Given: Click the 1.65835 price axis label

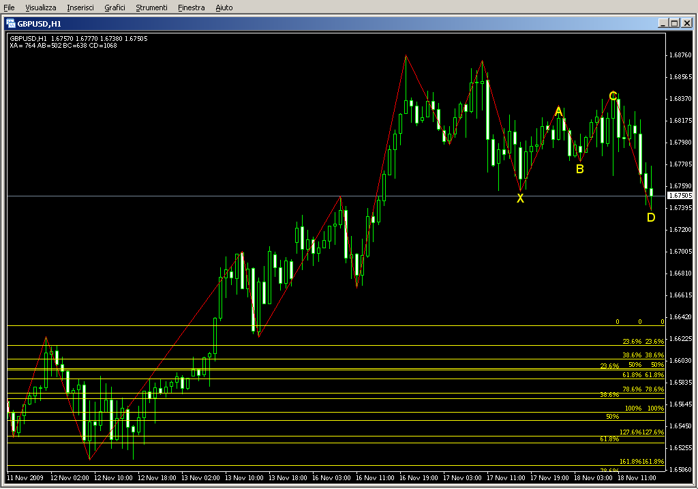Looking at the screenshot, I should [681, 383].
